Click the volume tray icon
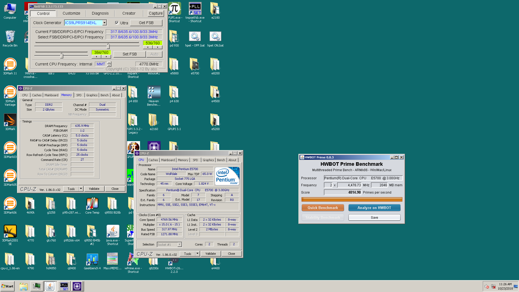 click(487, 286)
